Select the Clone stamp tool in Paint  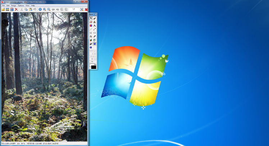coord(95,22)
